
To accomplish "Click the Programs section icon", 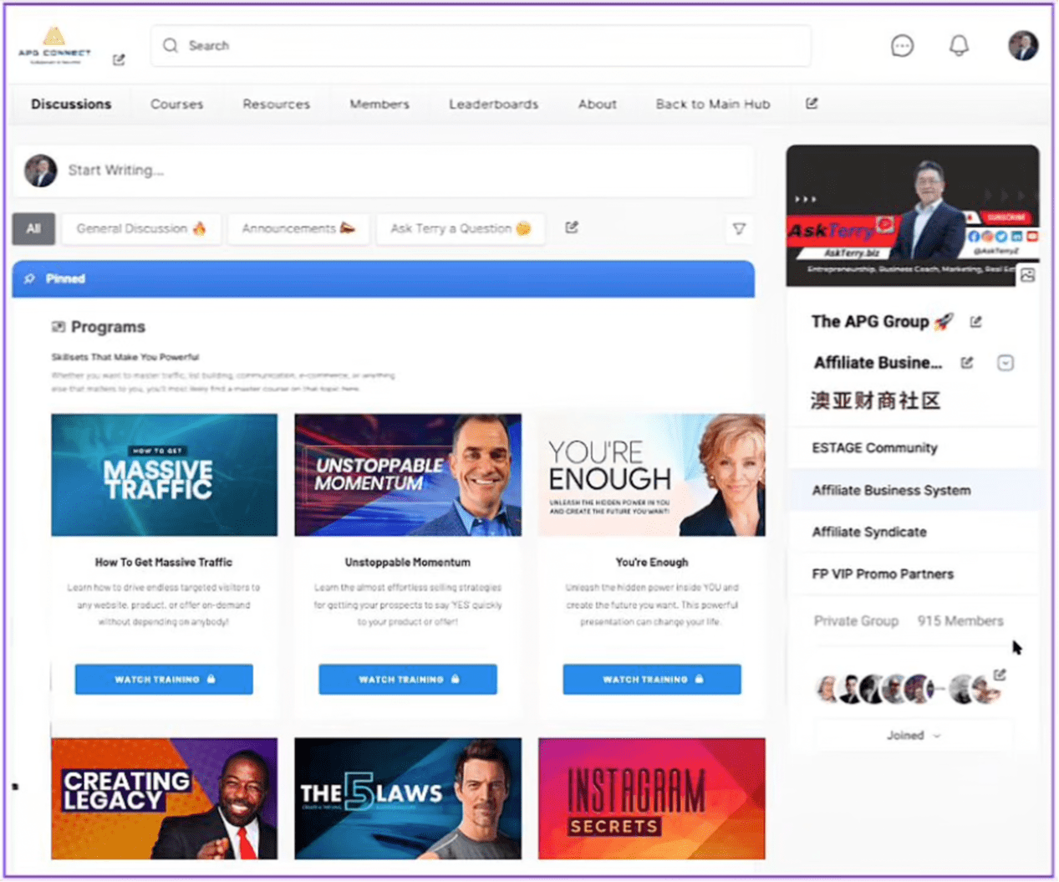I will click(x=59, y=327).
